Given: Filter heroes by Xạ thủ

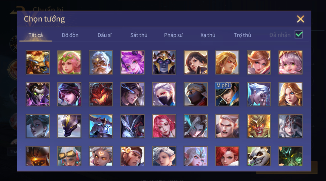Looking at the screenshot, I should [x=208, y=35].
